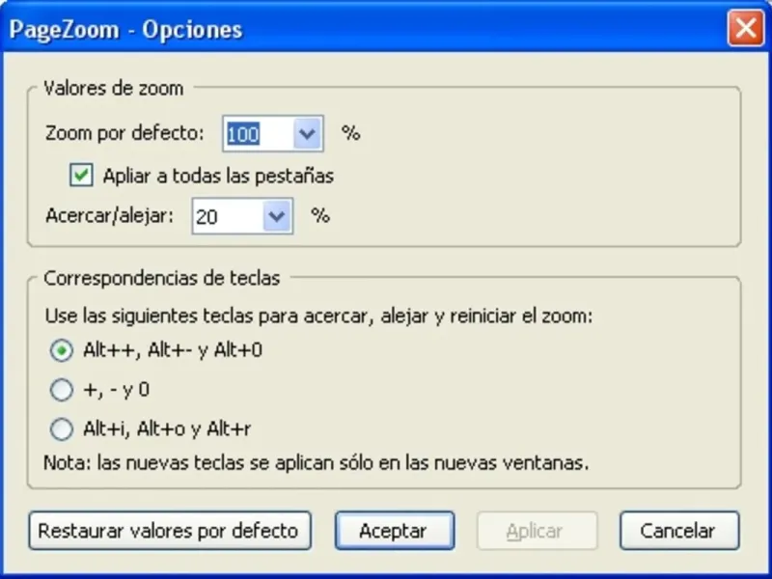Click the Correspondencias de teclas group heading
Viewport: 772px width, 579px height.
(161, 279)
